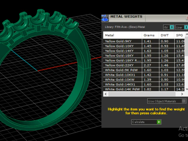Screen dimensions: 188x141
Task: Click DWT value 0.91 for 10KX1
Action: point(164,75)
